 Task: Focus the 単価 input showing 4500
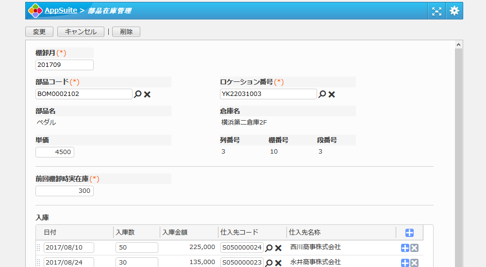[x=55, y=152]
